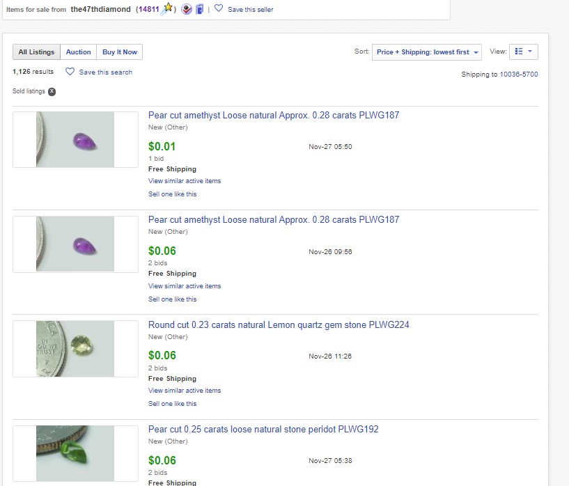Screen dimensions: 569x486
Task: Open the View dropdown arrow
Action: [x=530, y=52]
